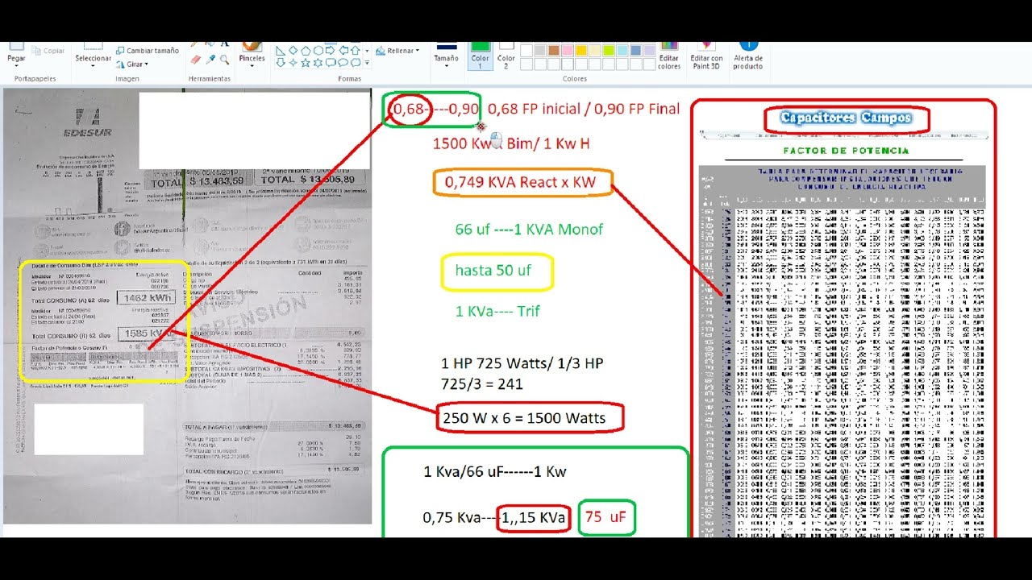Click the 'FACTOR DE POTENCIA' table title
Screen dimensions: 1032x580
click(x=846, y=151)
